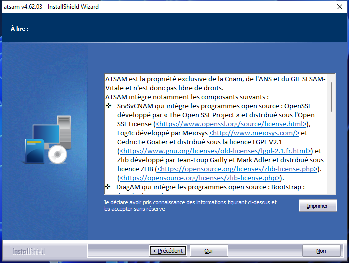Click the scrollbar down arrow in license text
The width and height of the screenshot is (349, 263).
click(x=331, y=191)
